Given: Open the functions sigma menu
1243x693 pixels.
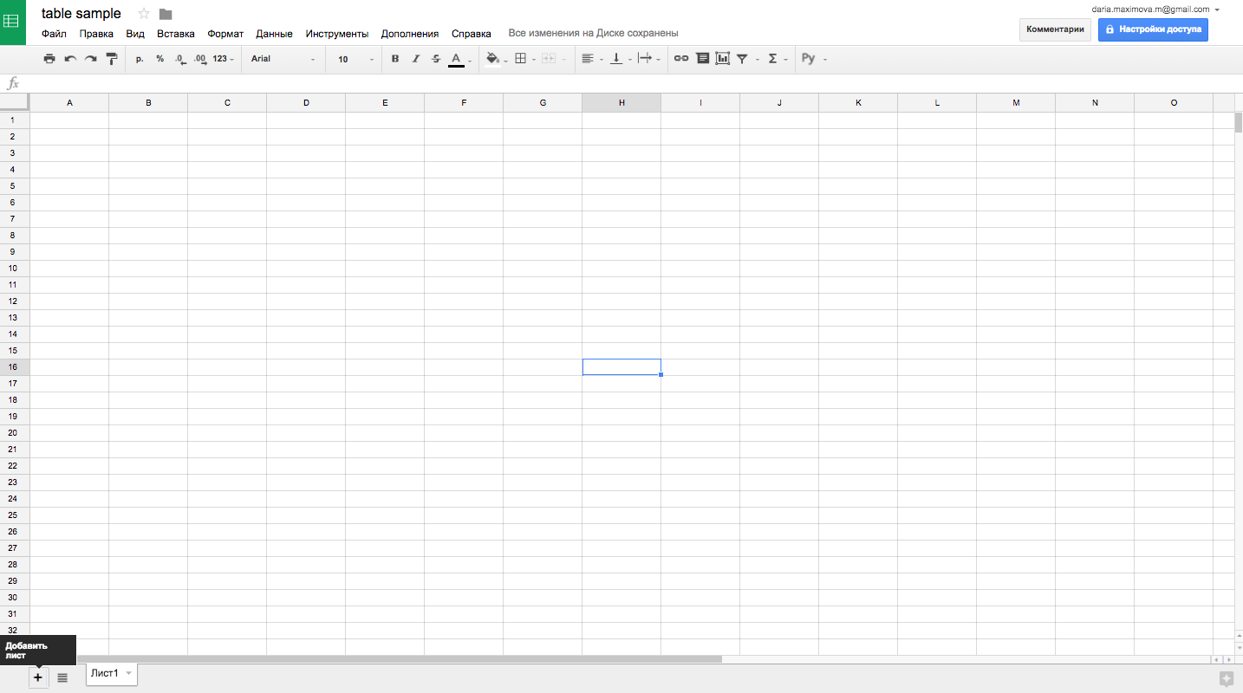Looking at the screenshot, I should point(778,59).
